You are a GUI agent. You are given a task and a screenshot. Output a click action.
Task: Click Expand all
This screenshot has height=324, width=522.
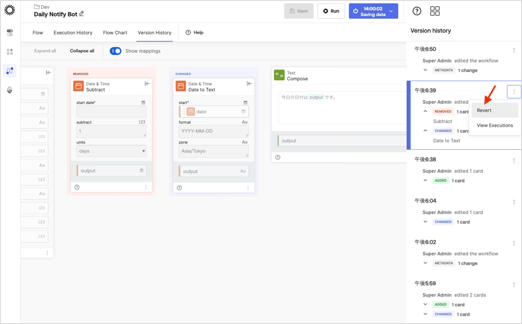pos(45,51)
